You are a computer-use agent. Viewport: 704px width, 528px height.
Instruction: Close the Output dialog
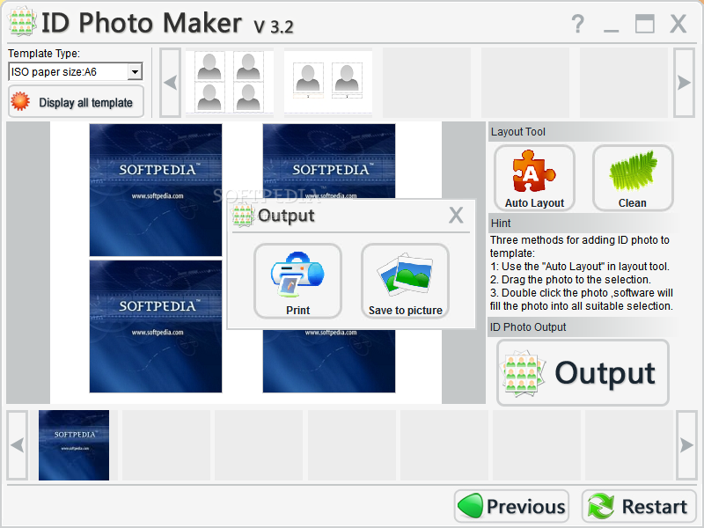(456, 216)
